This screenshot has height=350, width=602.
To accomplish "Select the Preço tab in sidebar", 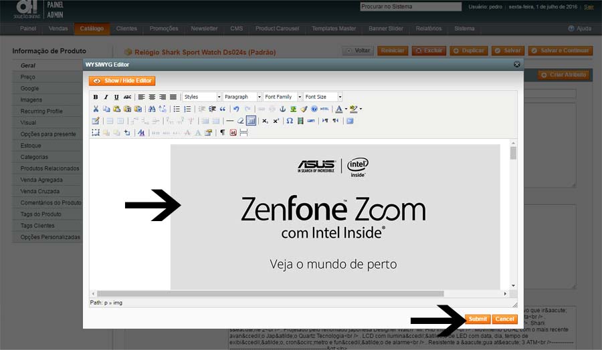I will click(x=28, y=77).
